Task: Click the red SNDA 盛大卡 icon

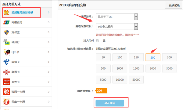Action: point(6,82)
